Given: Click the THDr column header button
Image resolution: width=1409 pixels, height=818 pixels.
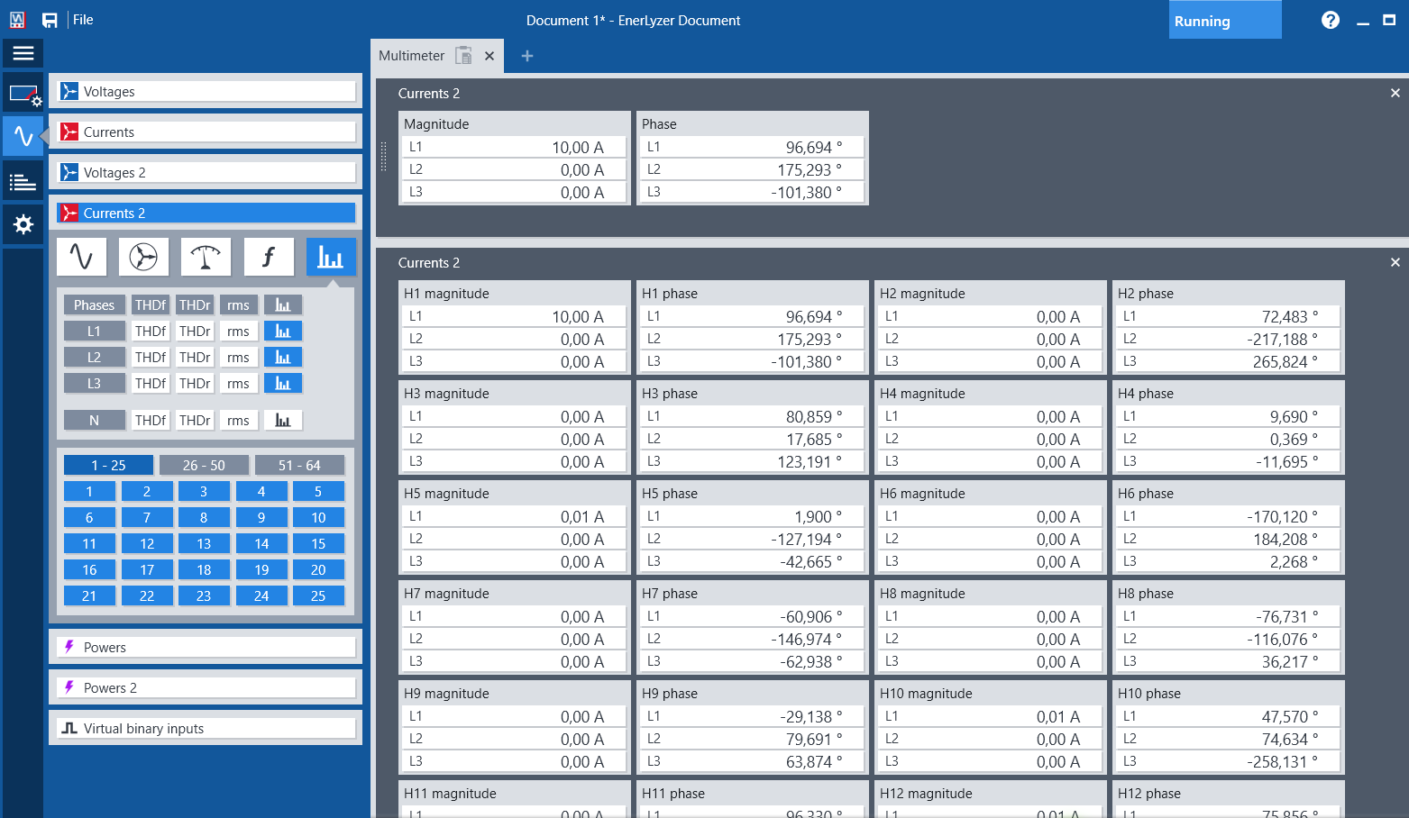Looking at the screenshot, I should point(195,305).
